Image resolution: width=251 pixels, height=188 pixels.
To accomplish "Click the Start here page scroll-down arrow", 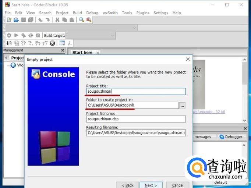I will point(244,120).
